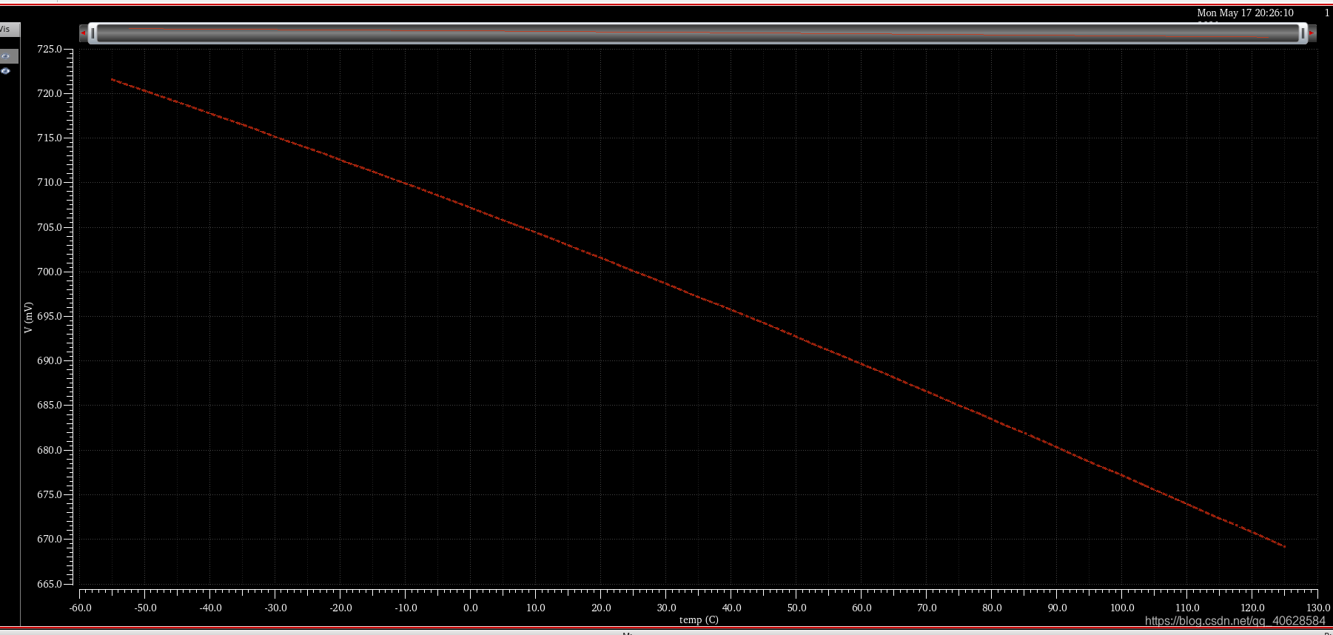Click the y-axis label "695.0"
This screenshot has height=635, width=1333.
[50, 316]
